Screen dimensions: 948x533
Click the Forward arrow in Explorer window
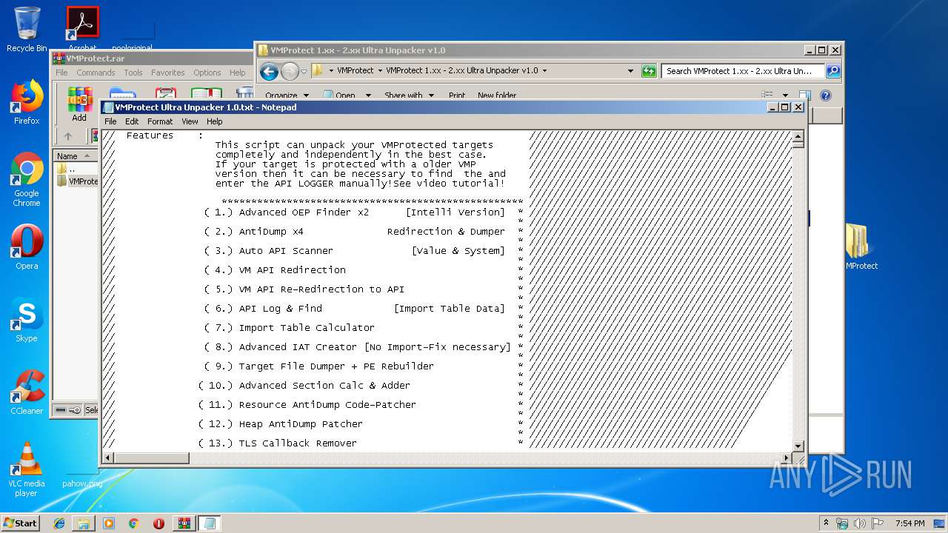tap(290, 71)
